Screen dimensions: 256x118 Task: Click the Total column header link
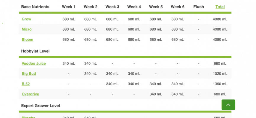220,7
